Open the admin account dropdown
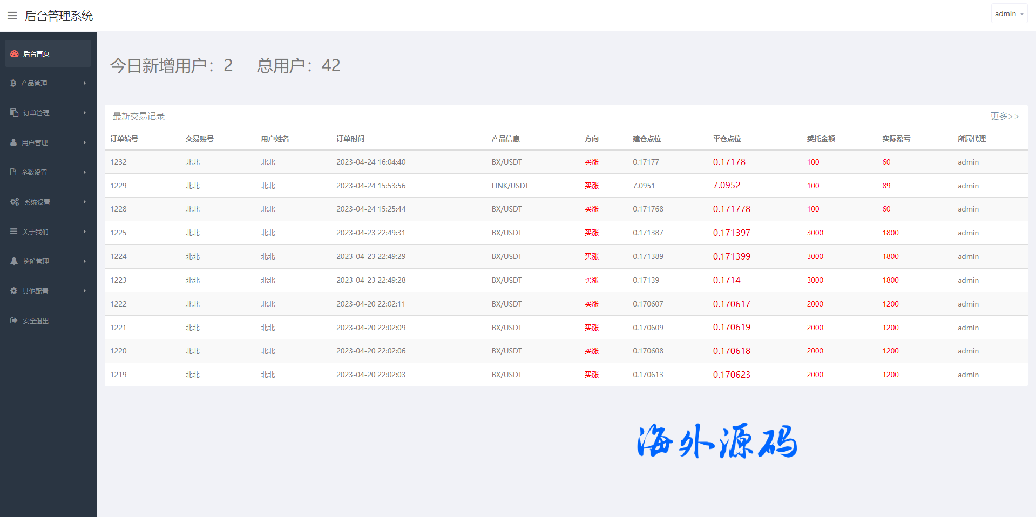Image resolution: width=1036 pixels, height=517 pixels. pos(1008,14)
